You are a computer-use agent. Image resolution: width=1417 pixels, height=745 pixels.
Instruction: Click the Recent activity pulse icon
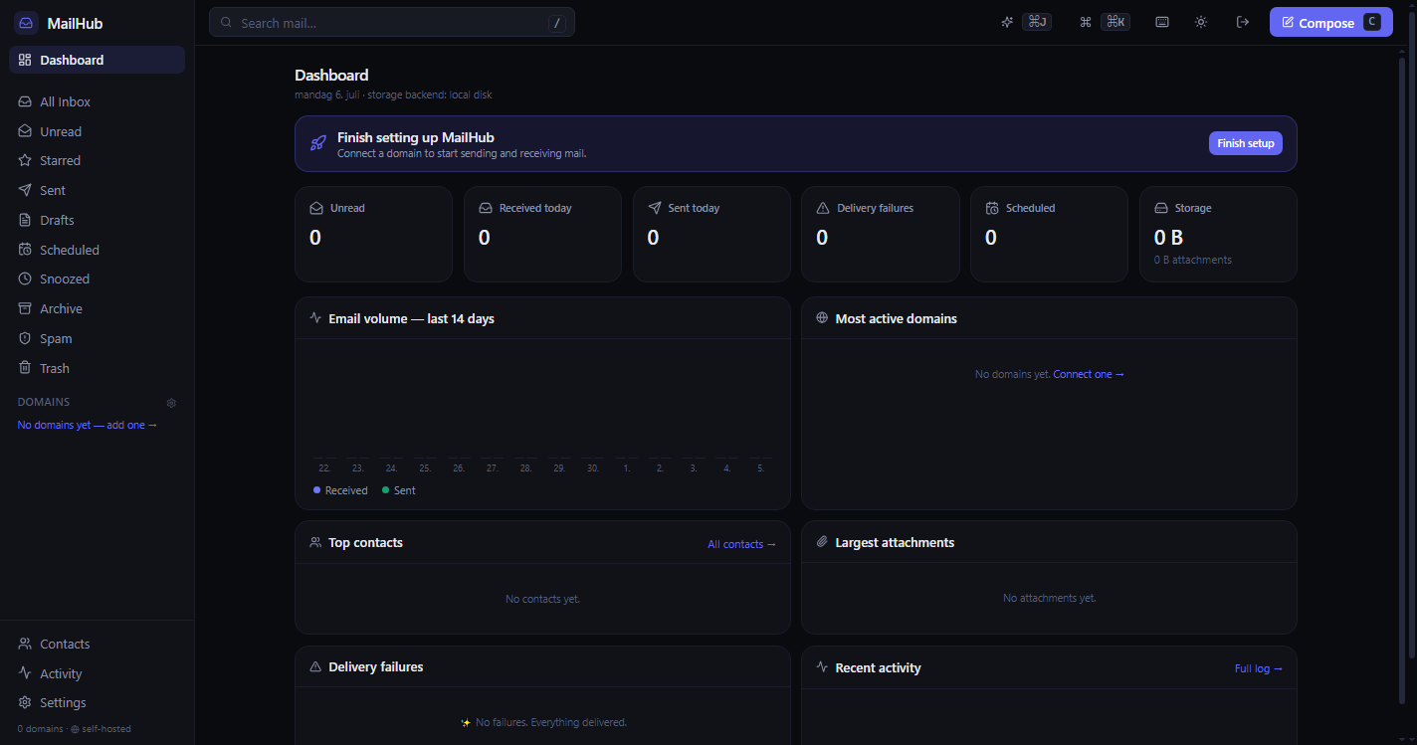[822, 666]
